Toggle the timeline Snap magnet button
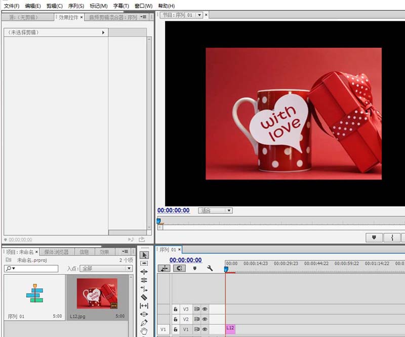The width and height of the screenshot is (405, 337). click(x=179, y=268)
